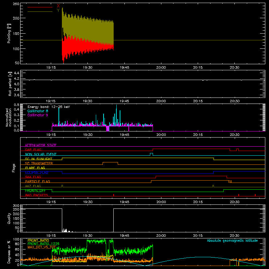Select the 'X' legend label in the Pointing panel
This screenshot has height=269, width=269.
[58, 6]
